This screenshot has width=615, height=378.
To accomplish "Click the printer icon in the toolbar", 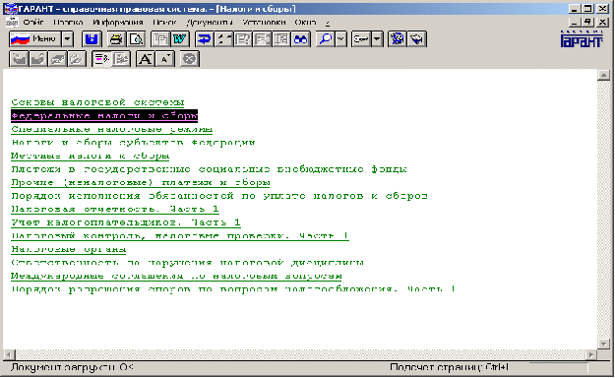I will (x=116, y=39).
